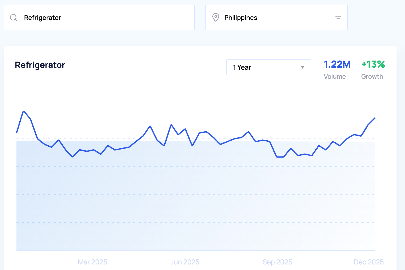
Task: Click the location pin icon
Action: 216,18
